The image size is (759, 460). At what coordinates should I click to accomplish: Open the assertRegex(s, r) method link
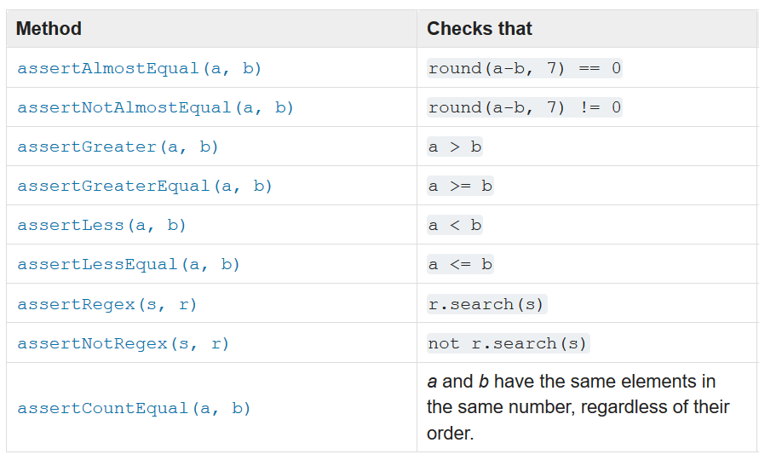(107, 305)
